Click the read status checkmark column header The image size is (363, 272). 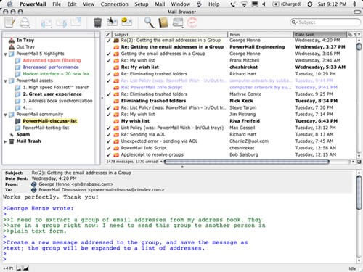pos(108,35)
